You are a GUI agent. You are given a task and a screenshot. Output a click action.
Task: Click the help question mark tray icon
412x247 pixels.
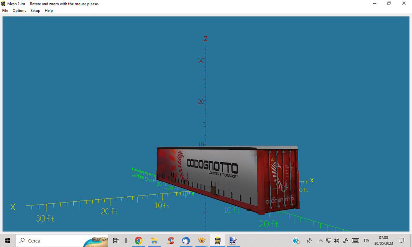[x=296, y=240]
